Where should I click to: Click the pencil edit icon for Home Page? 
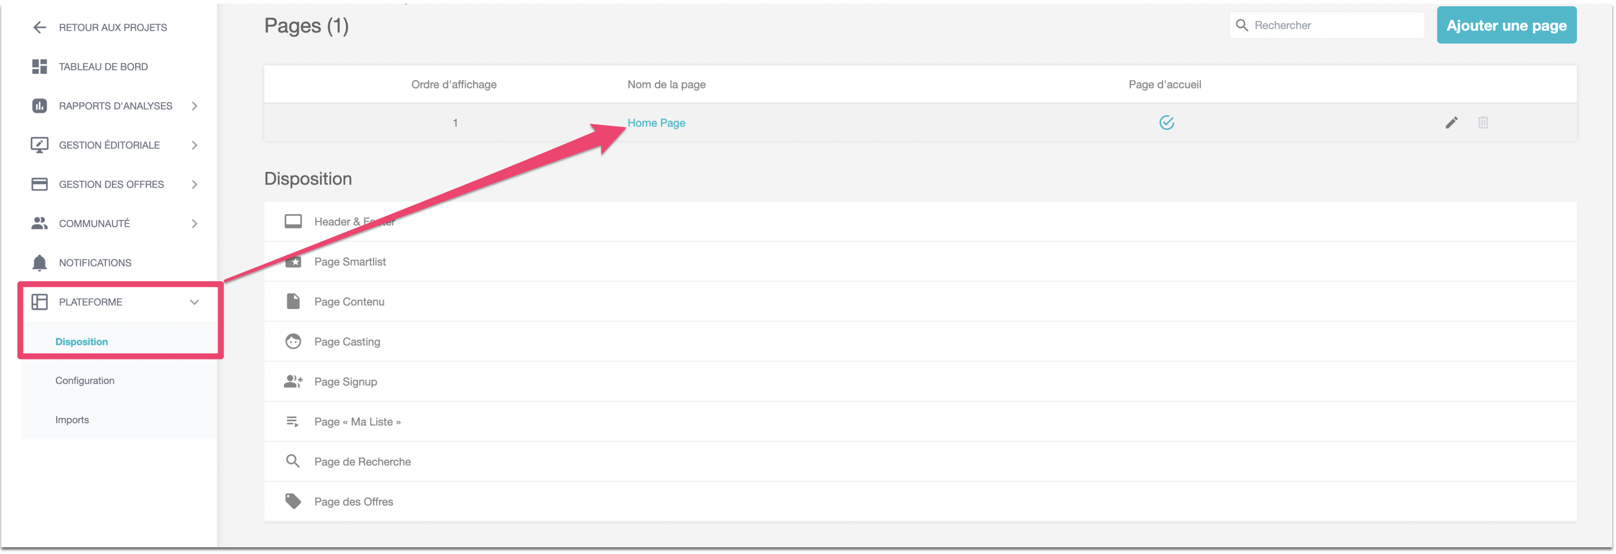click(x=1451, y=123)
